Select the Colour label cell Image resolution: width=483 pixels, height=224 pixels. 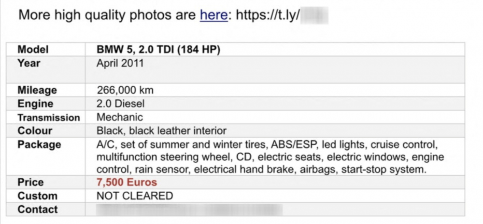click(35, 131)
